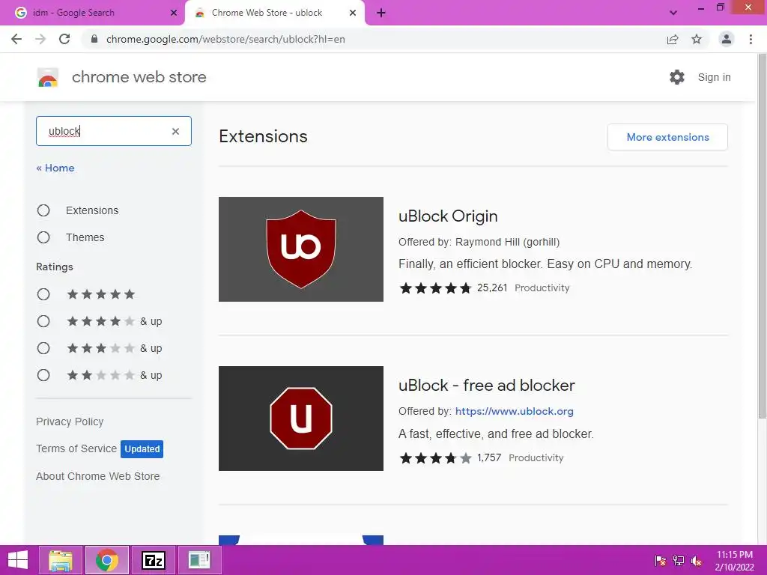The height and width of the screenshot is (575, 767).
Task: Open a new tab with plus button
Action: click(x=381, y=13)
